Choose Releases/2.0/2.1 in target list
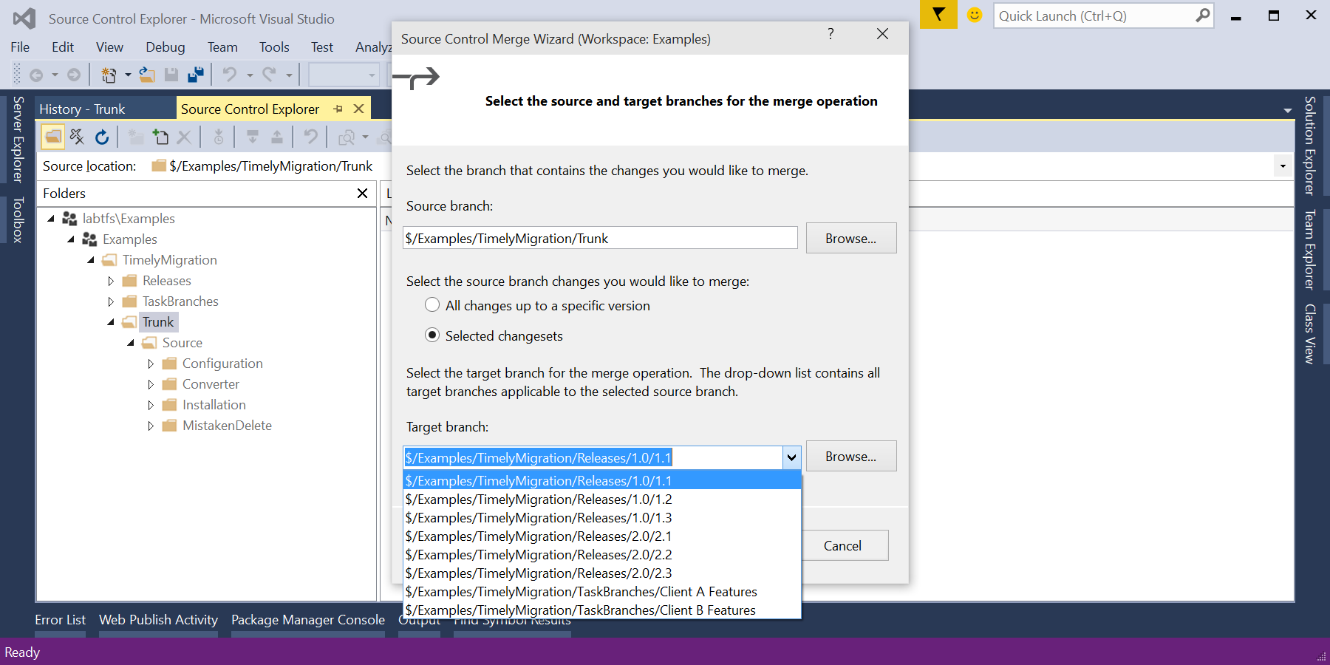Screen dimensions: 1330x665 (x=602, y=536)
